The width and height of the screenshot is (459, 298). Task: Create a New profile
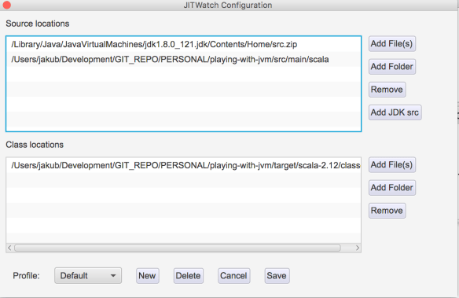point(147,276)
